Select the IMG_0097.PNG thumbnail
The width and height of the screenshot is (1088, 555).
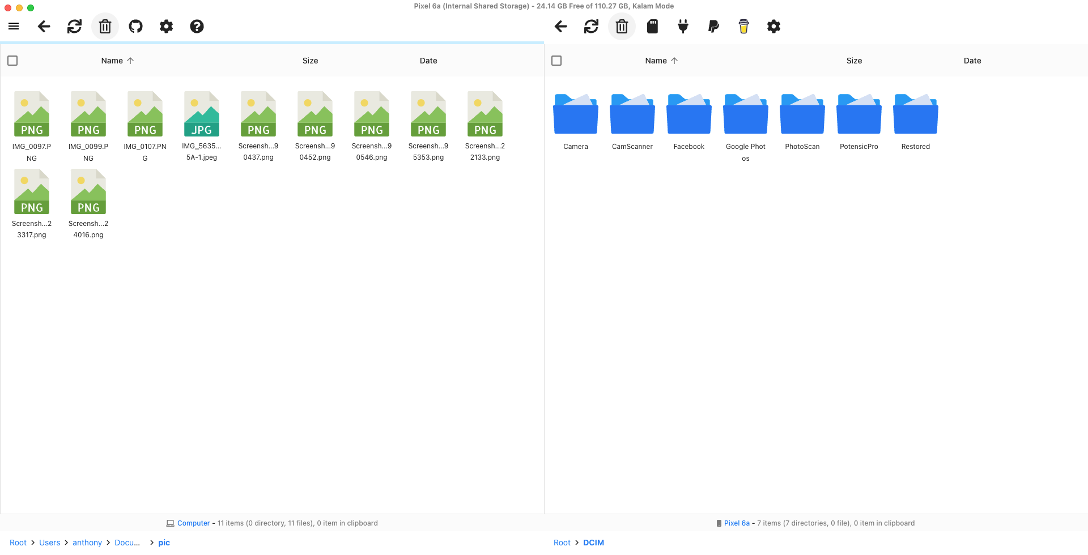click(x=32, y=114)
